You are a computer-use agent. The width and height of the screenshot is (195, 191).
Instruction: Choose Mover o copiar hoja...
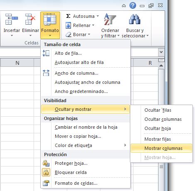(85, 136)
